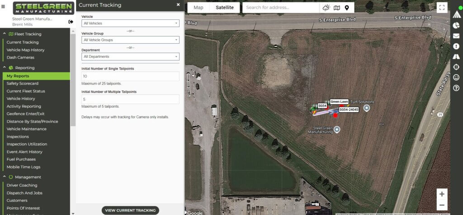Click the Turf Solutions map marker
Image resolution: width=463 pixels, height=215 pixels.
pos(367,108)
